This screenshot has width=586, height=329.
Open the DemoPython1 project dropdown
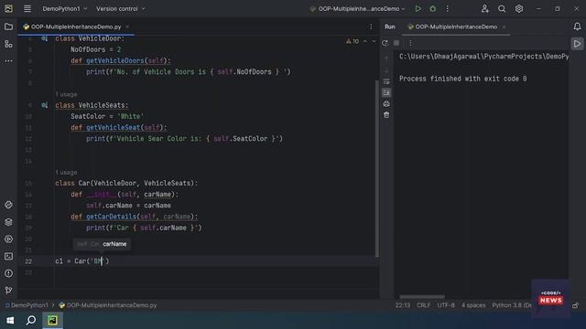coord(65,8)
